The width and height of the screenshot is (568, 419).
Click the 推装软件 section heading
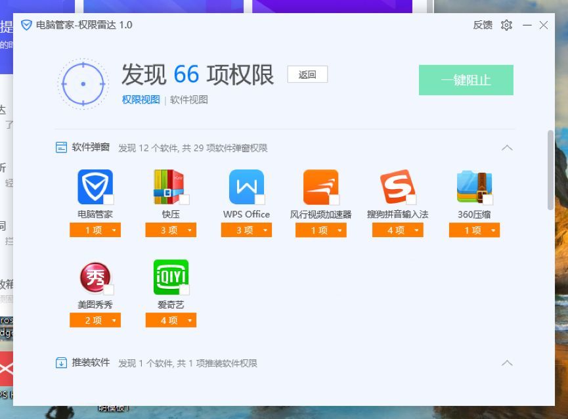tap(91, 362)
